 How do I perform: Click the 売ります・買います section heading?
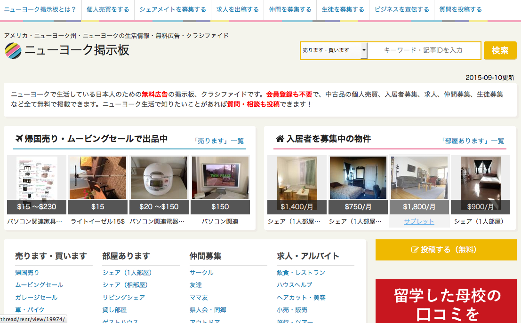pyautogui.click(x=51, y=256)
